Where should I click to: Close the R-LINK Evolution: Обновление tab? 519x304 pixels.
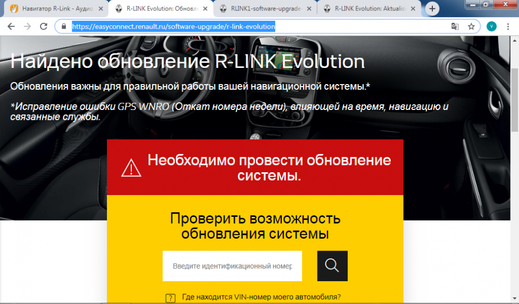click(x=205, y=9)
